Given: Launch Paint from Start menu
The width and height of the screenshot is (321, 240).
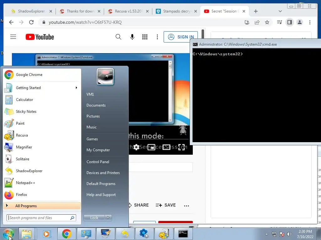Looking at the screenshot, I should [x=42, y=123].
